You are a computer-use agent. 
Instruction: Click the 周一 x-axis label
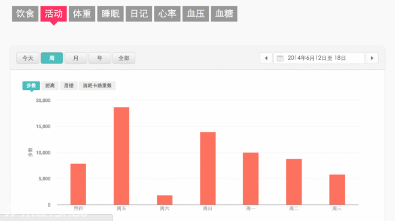pyautogui.click(x=251, y=208)
